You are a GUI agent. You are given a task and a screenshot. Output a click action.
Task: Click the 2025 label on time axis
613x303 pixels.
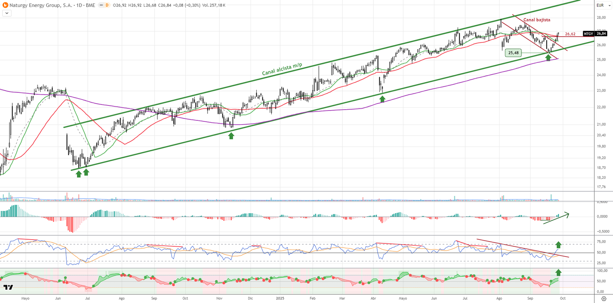[x=280, y=298]
